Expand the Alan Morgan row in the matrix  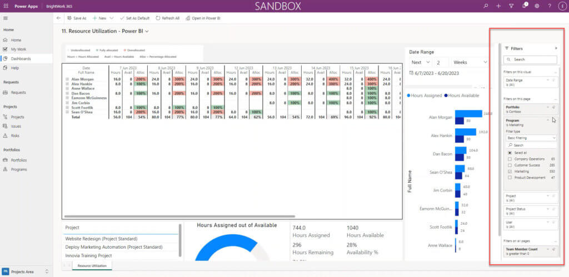(67, 79)
